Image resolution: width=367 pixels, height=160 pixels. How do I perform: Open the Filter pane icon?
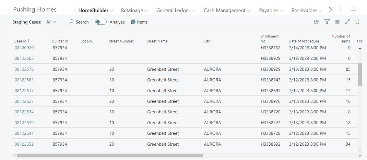coord(327,22)
